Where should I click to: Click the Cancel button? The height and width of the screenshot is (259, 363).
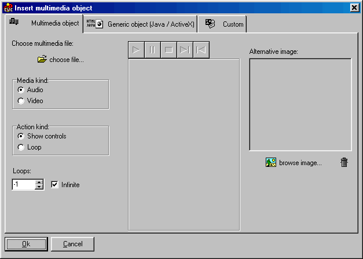click(72, 244)
